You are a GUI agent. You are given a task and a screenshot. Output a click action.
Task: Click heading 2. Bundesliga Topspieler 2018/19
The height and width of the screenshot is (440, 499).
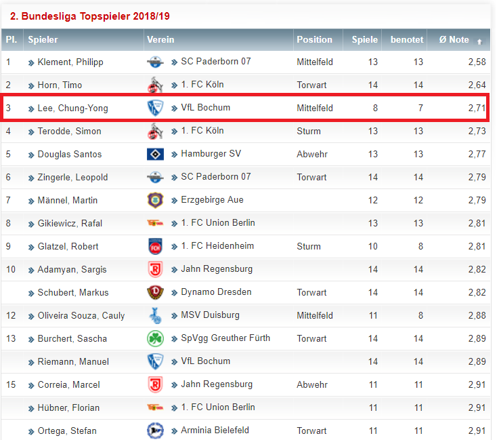[x=90, y=16]
